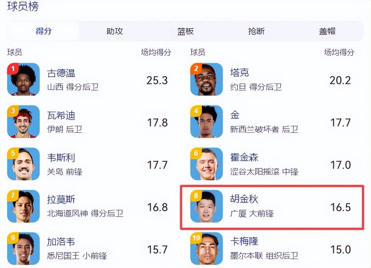Click 霍金森's 17.0 scoring average
This screenshot has height=268, width=371.
(340, 165)
